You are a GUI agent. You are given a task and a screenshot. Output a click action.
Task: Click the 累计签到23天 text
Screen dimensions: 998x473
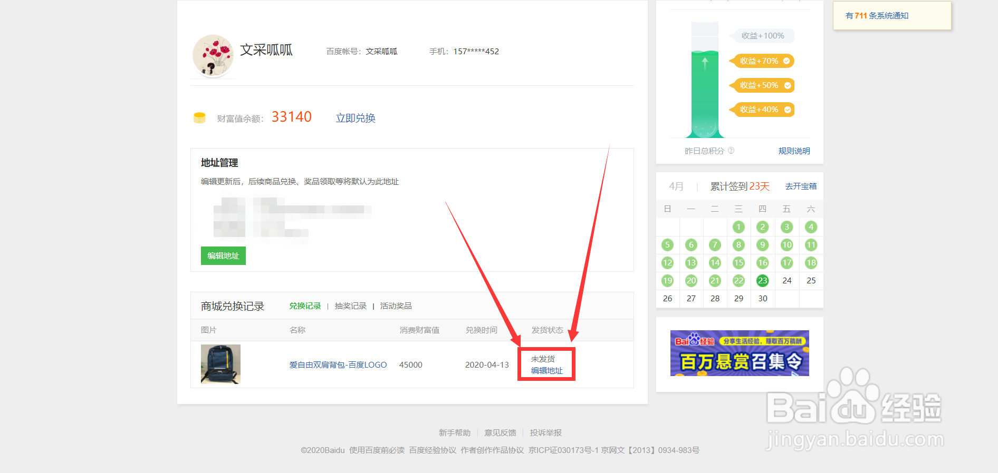tap(740, 186)
